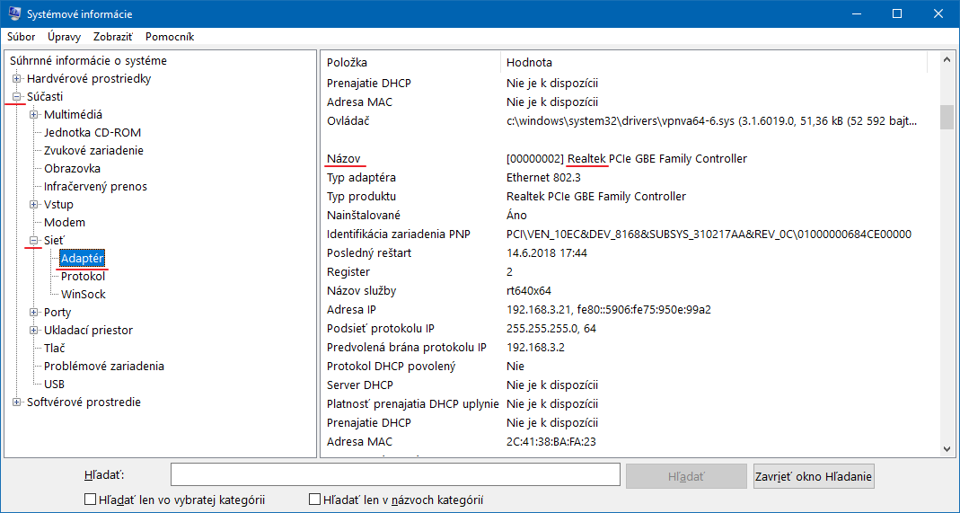This screenshot has width=960, height=513.
Task: Open the Úpravy menu
Action: pos(65,37)
